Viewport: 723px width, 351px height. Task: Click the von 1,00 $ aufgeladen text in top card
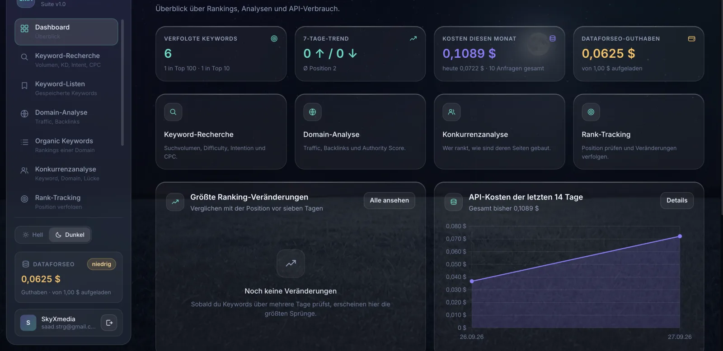tap(612, 69)
